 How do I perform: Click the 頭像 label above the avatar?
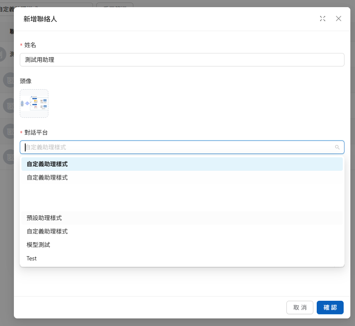pyautogui.click(x=25, y=81)
